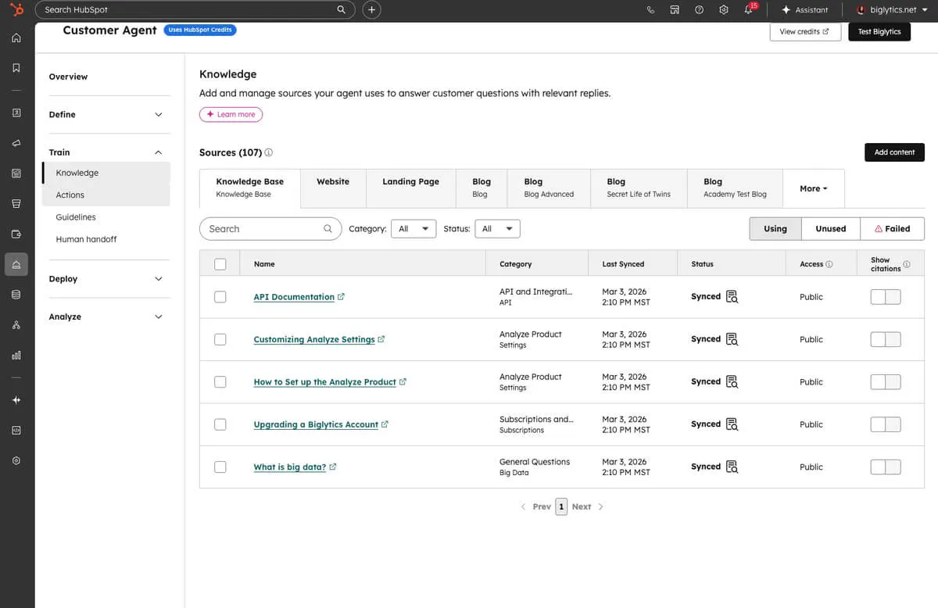
Task: Click info icon next to Access column
Action: [829, 264]
